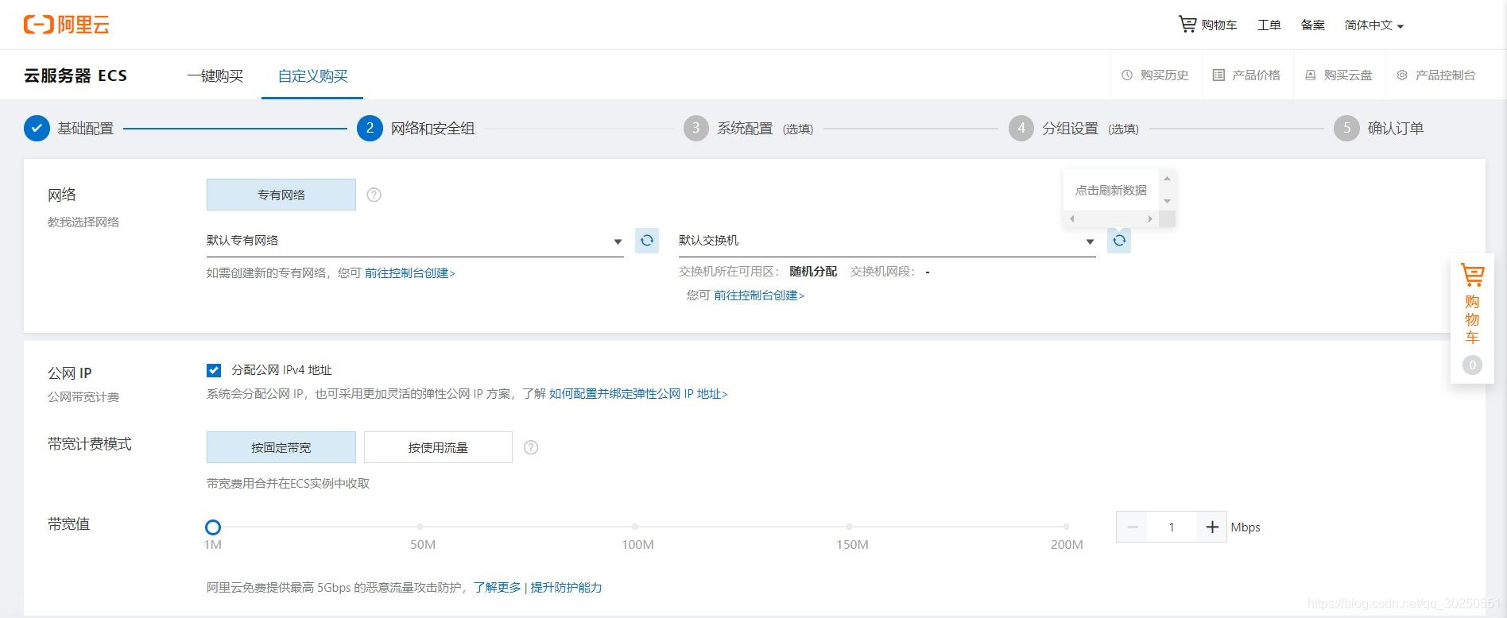This screenshot has width=1507, height=618.
Task: Set bandwidth slider to 100M mark
Action: (634, 527)
